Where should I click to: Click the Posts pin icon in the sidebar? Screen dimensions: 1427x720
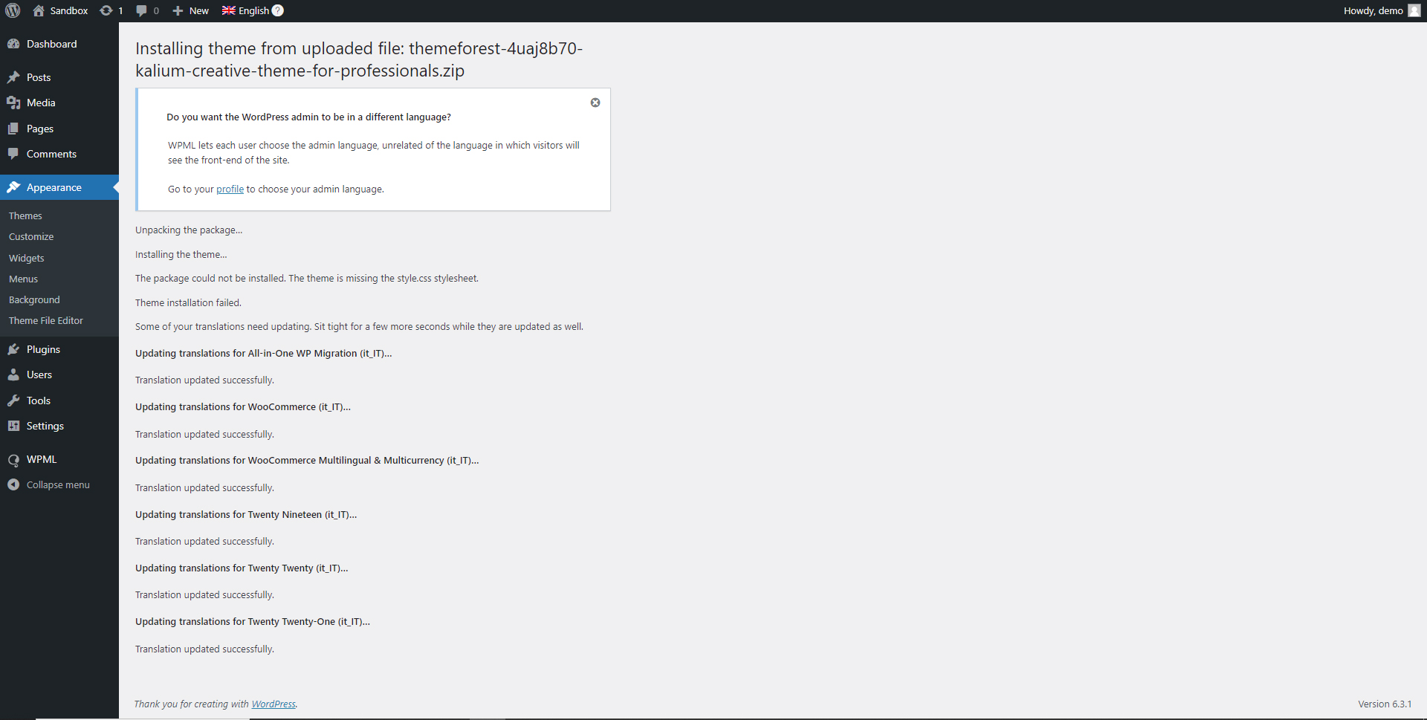point(13,77)
